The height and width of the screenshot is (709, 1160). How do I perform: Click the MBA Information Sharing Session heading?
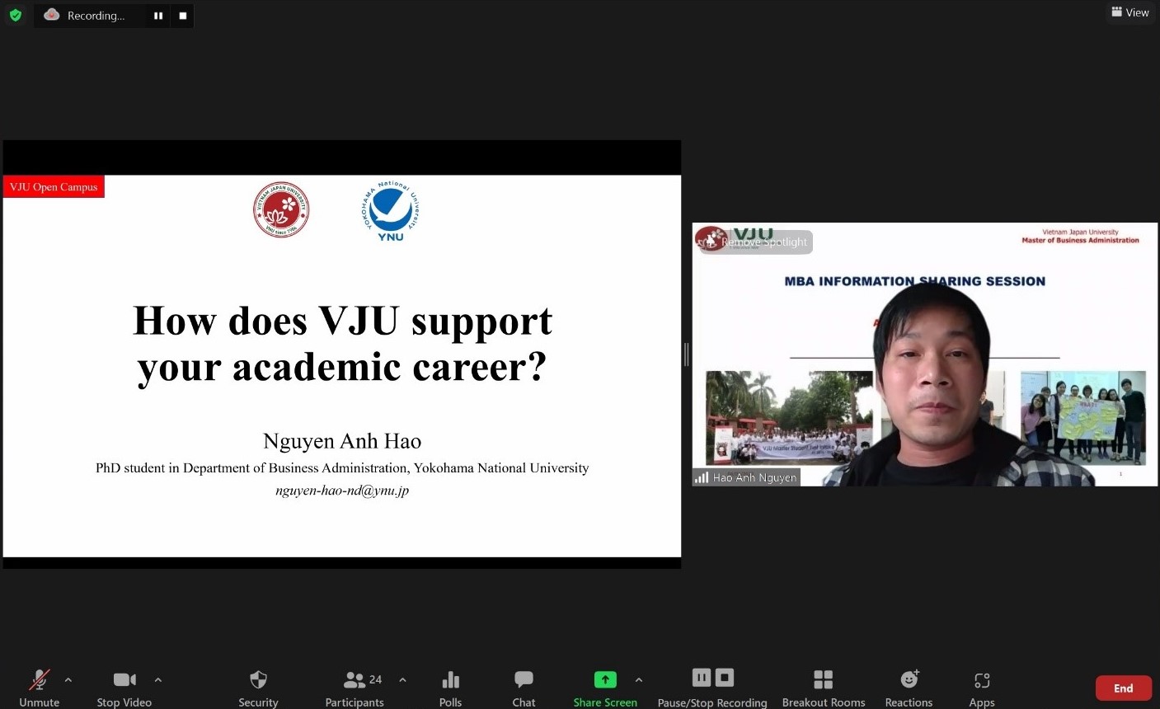coord(915,281)
